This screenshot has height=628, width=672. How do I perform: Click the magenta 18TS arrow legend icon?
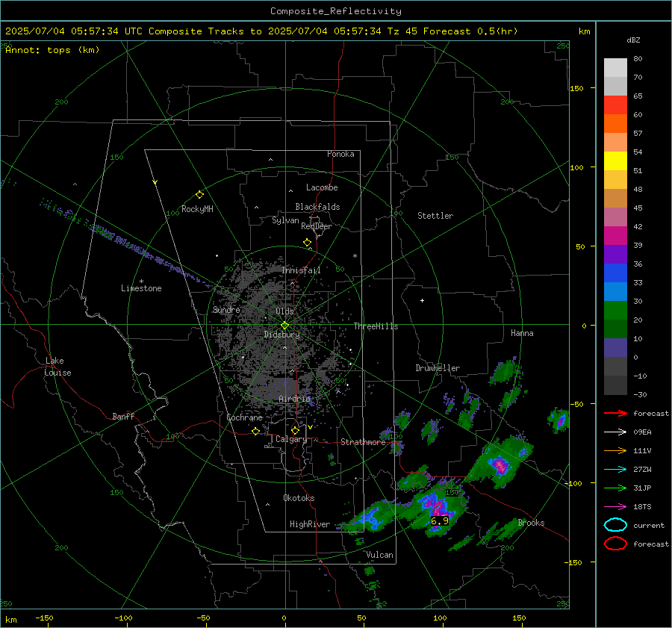(615, 507)
